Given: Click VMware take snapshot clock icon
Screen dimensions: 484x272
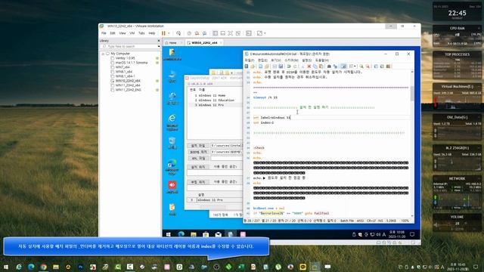Looking at the screenshot, I should coord(189,33).
